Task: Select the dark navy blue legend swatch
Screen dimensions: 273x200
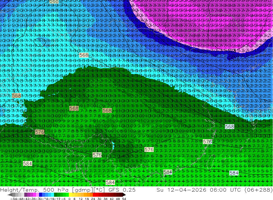Action: click(41, 195)
